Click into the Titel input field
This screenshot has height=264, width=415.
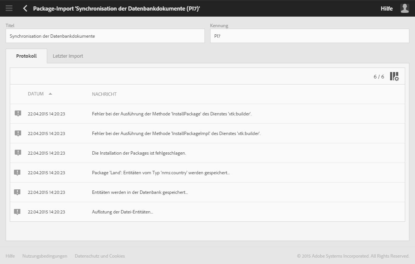(105, 36)
